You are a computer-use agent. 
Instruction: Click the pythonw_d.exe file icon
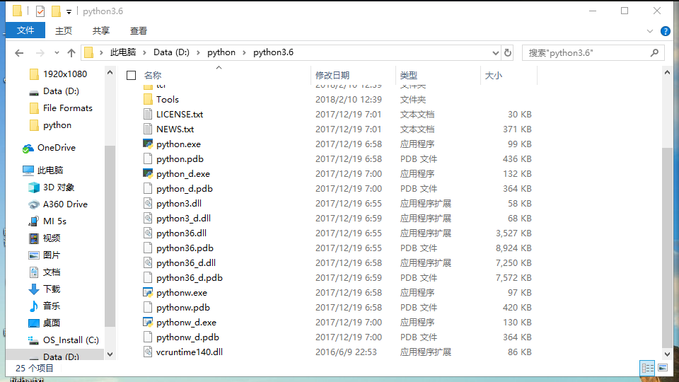pos(148,323)
